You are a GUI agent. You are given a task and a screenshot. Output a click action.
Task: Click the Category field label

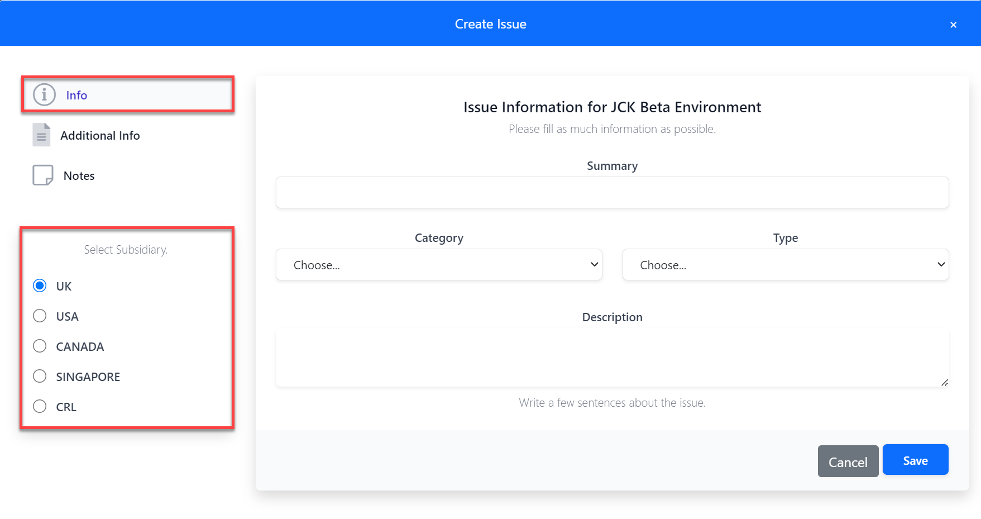pos(439,238)
